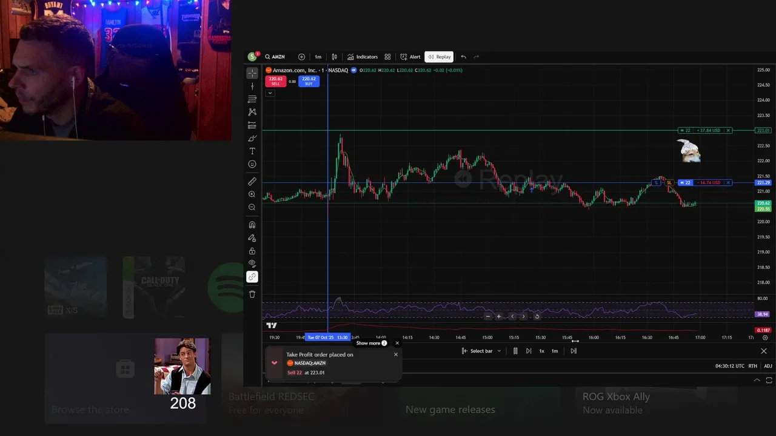
Task: Toggle magnet mode in the drawing toolbar
Action: click(x=252, y=225)
